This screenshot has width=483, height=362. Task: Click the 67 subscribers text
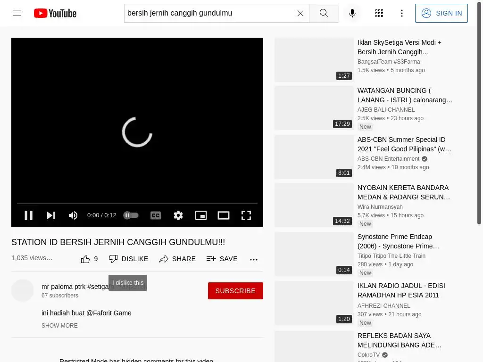tap(60, 296)
